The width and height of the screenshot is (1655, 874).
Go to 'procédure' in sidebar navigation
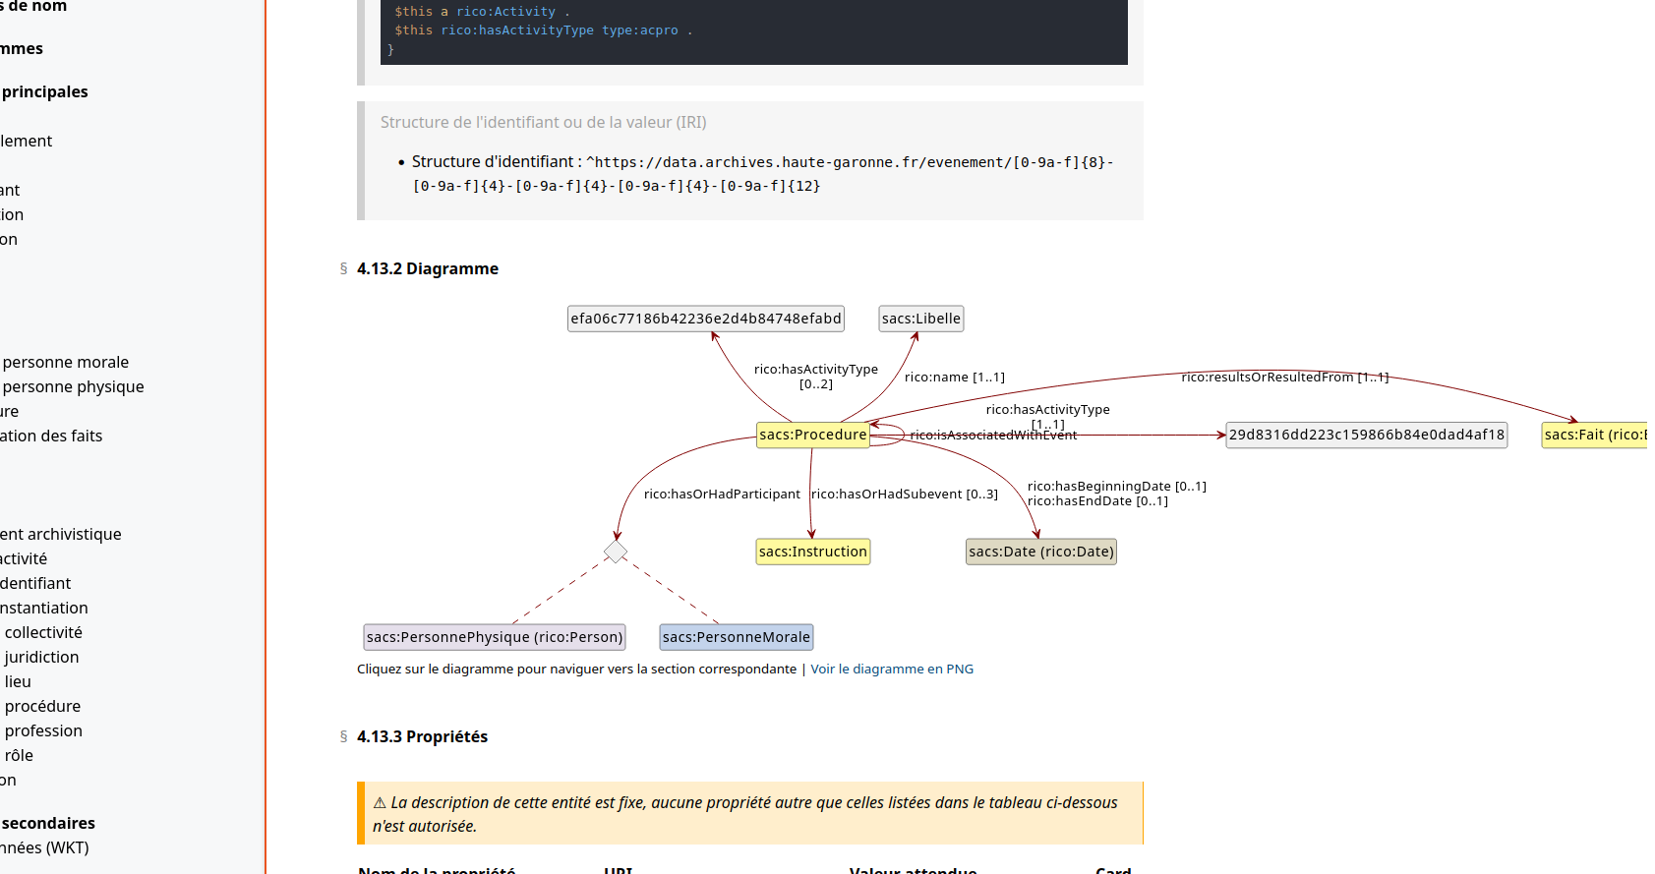[x=42, y=706]
